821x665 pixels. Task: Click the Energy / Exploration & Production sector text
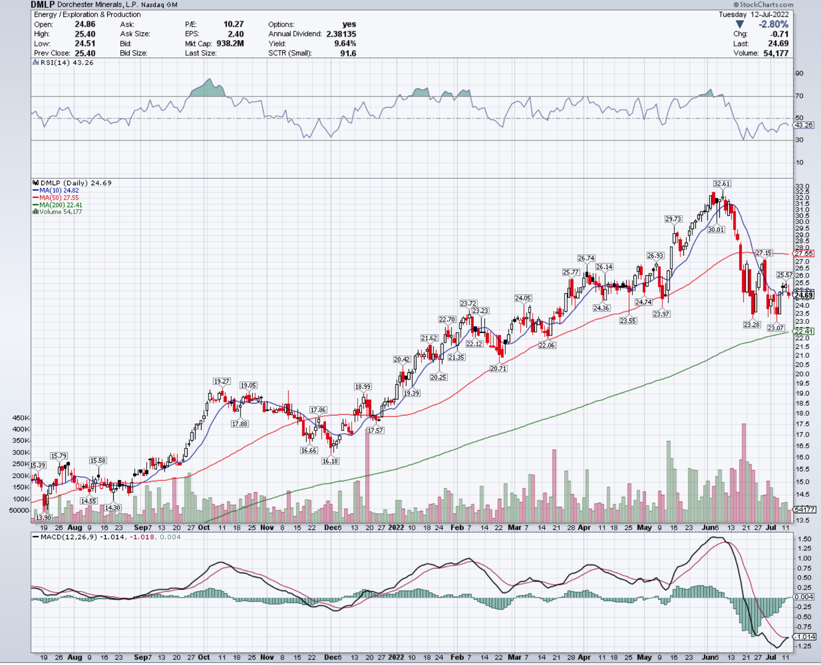[x=87, y=14]
